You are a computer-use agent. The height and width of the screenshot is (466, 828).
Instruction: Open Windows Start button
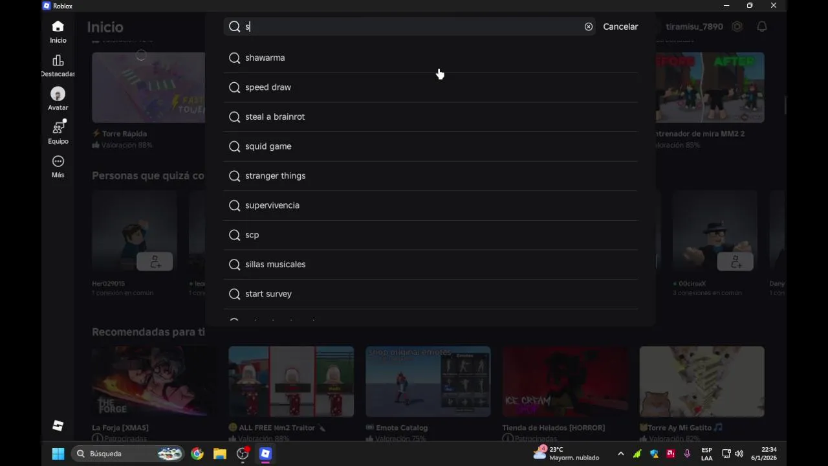pyautogui.click(x=58, y=454)
